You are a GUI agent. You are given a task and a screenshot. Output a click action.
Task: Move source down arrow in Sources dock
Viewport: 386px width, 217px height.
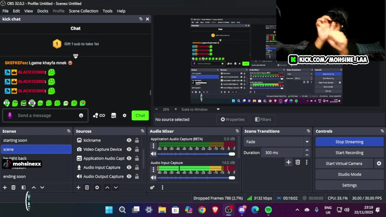pyautogui.click(x=116, y=187)
